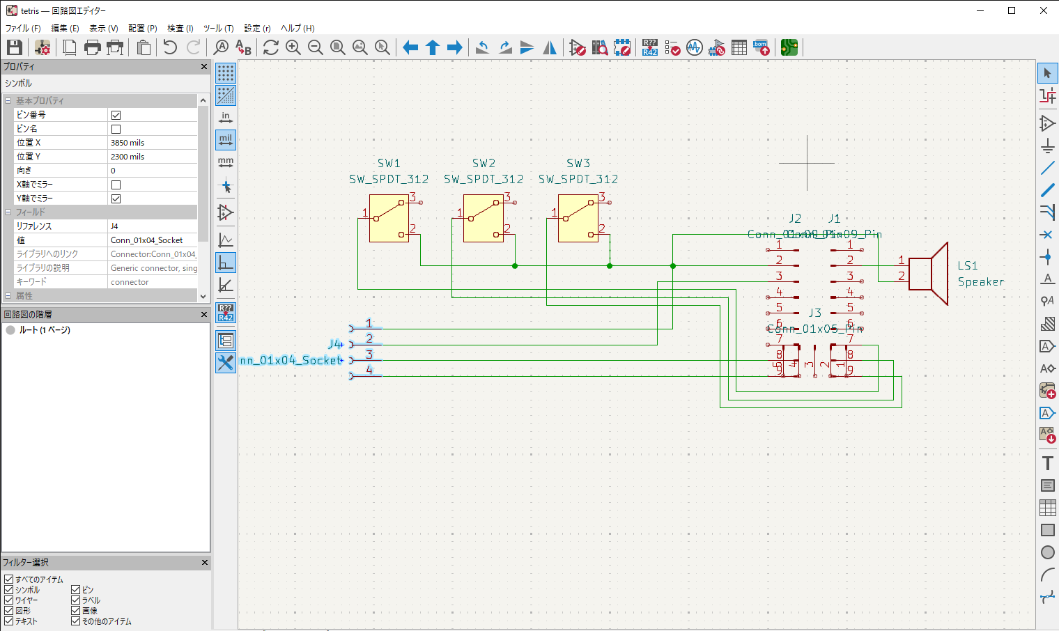1059x631 pixels.
Task: Switch units to millimeters
Action: coord(226,162)
